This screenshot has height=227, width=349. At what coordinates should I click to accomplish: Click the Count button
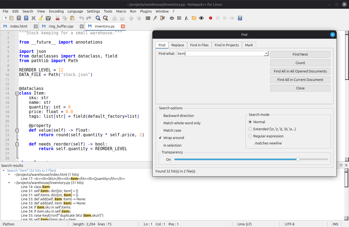coord(300,63)
